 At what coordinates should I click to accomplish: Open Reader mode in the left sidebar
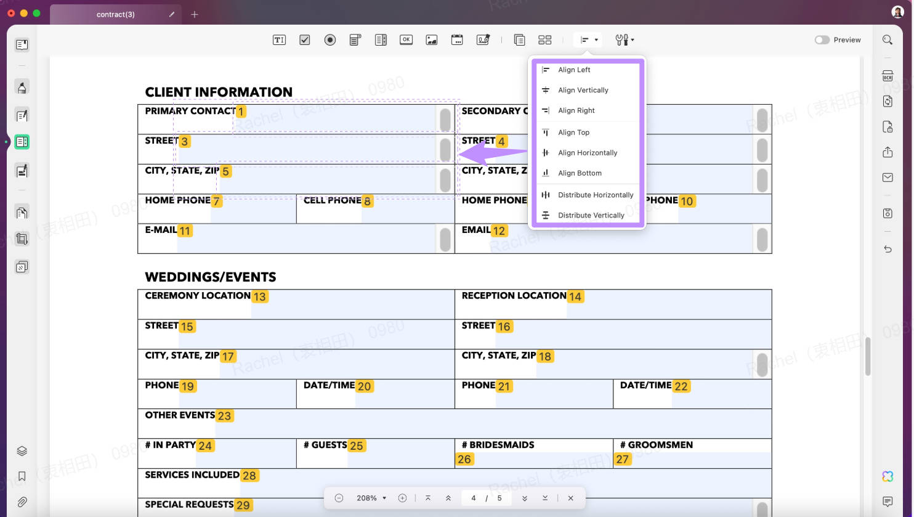click(x=22, y=44)
